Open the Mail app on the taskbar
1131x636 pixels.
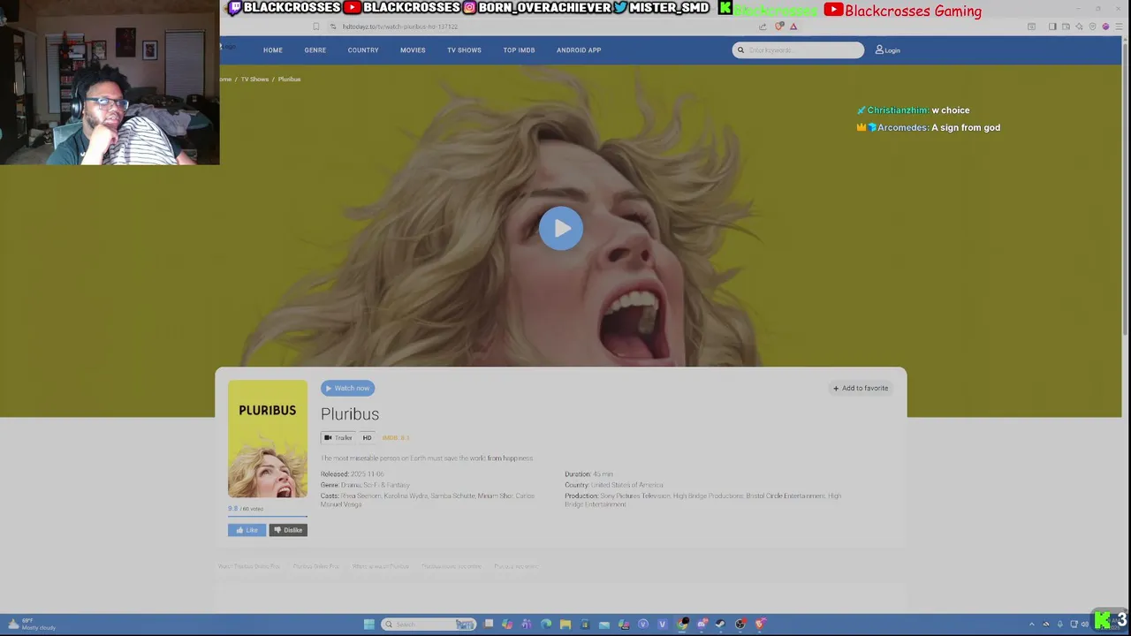click(x=604, y=625)
